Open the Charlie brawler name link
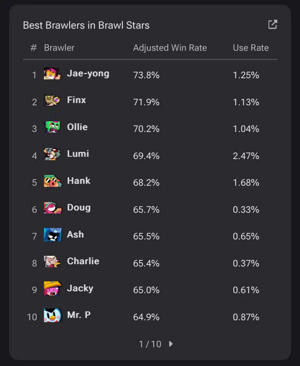Viewport: 300px width, 366px height. click(x=83, y=261)
